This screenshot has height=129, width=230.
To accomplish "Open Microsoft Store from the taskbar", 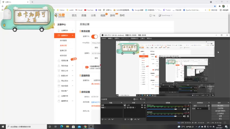I will click(73, 126).
